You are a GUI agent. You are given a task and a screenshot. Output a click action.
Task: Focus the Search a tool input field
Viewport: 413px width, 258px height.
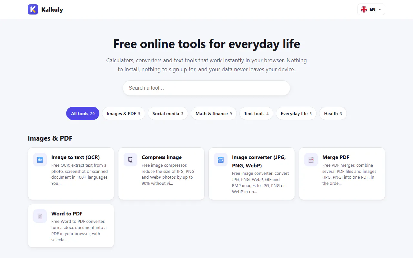pos(206,88)
